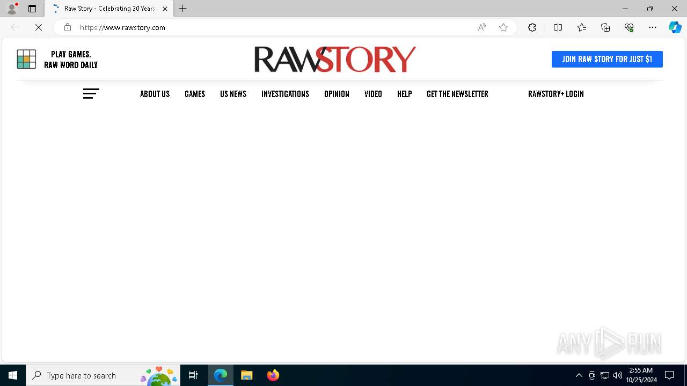The image size is (687, 386).
Task: Go to the Games section
Action: pyautogui.click(x=195, y=94)
